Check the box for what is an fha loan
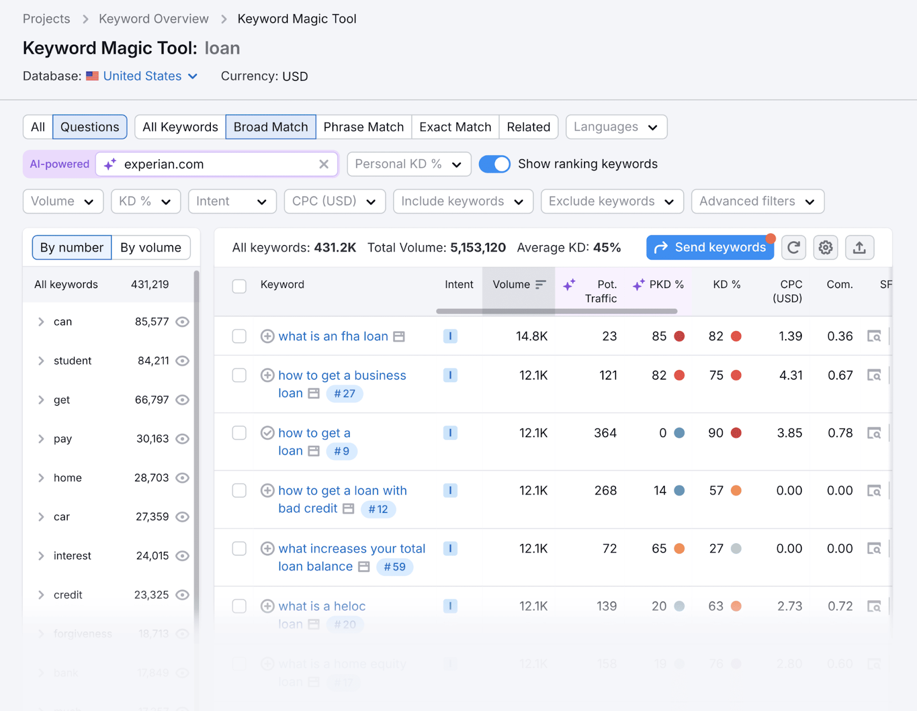The height and width of the screenshot is (711, 917). tap(239, 336)
